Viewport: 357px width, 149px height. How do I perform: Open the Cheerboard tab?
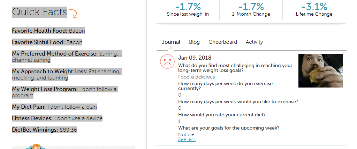coord(222,42)
